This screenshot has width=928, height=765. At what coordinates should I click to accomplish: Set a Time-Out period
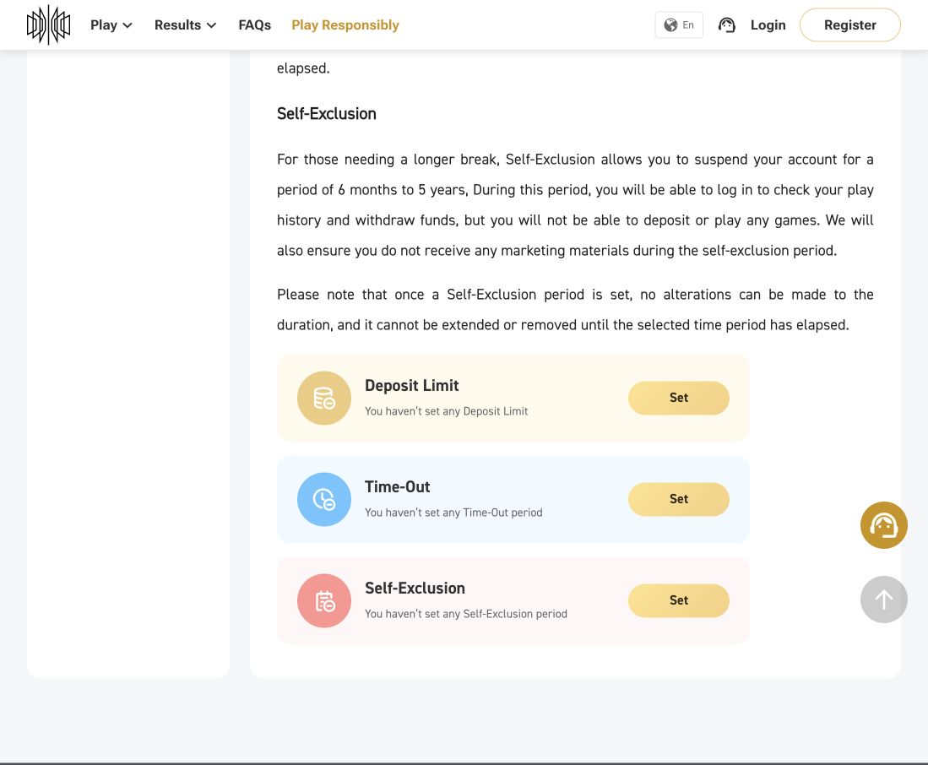pos(678,499)
